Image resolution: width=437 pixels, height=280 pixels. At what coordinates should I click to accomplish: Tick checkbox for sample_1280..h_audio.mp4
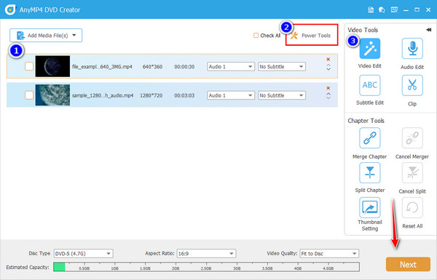click(x=29, y=95)
